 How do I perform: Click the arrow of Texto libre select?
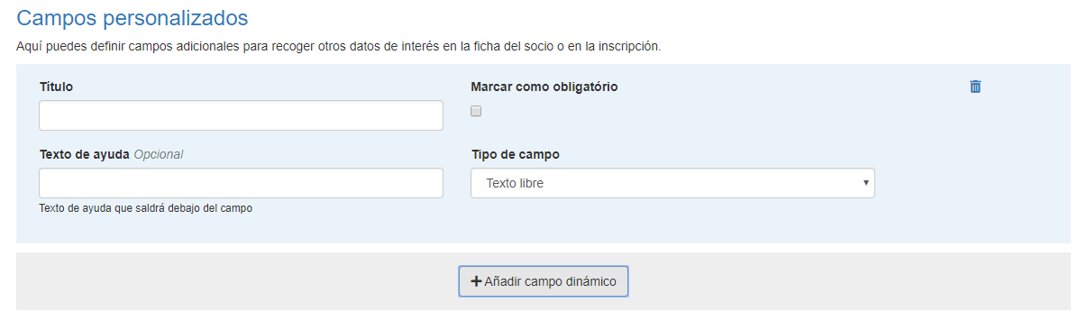[x=865, y=183]
